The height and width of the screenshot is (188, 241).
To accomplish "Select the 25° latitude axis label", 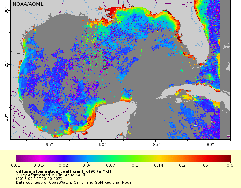I will 6,64.
